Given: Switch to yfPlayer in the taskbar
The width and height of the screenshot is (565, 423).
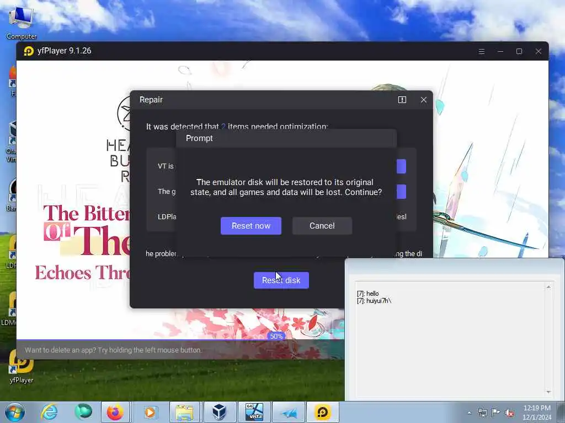Looking at the screenshot, I should pos(322,412).
